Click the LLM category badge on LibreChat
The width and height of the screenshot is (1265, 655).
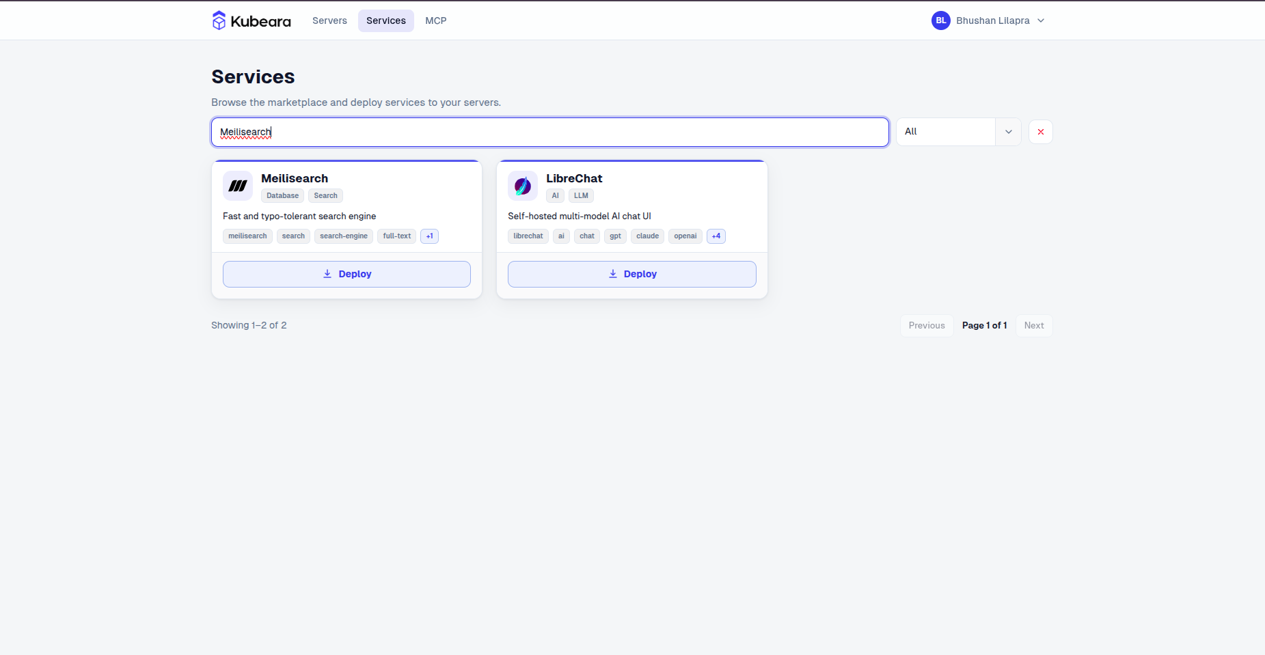(x=581, y=195)
